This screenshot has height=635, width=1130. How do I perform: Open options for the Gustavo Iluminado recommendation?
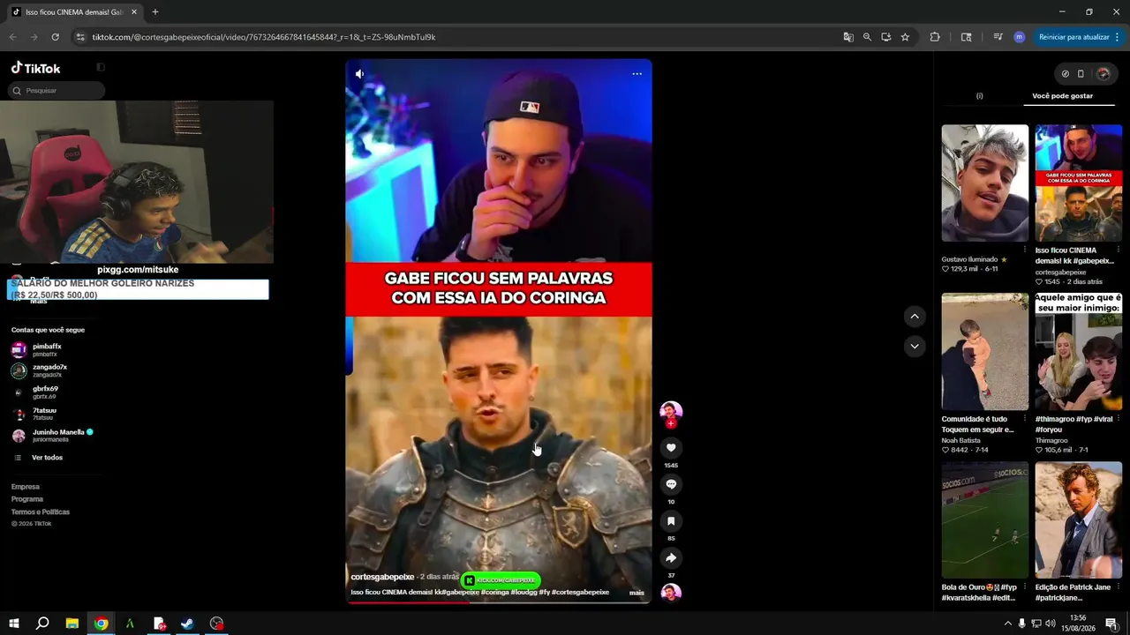point(1025,250)
